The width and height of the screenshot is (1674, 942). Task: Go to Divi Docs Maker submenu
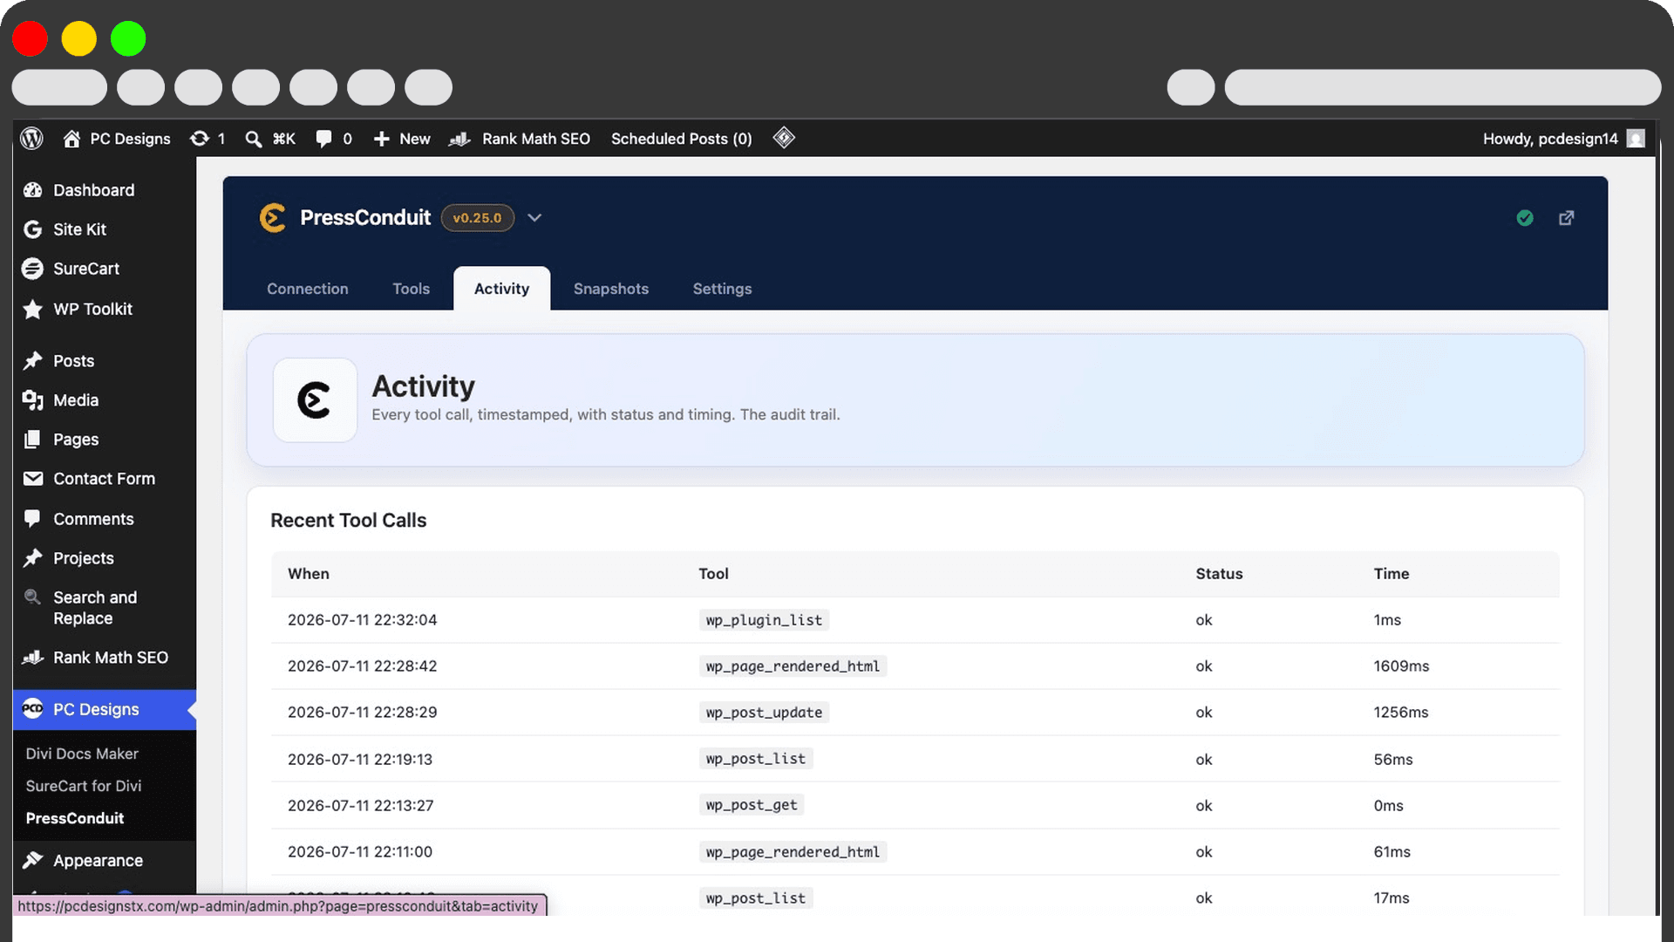coord(82,754)
